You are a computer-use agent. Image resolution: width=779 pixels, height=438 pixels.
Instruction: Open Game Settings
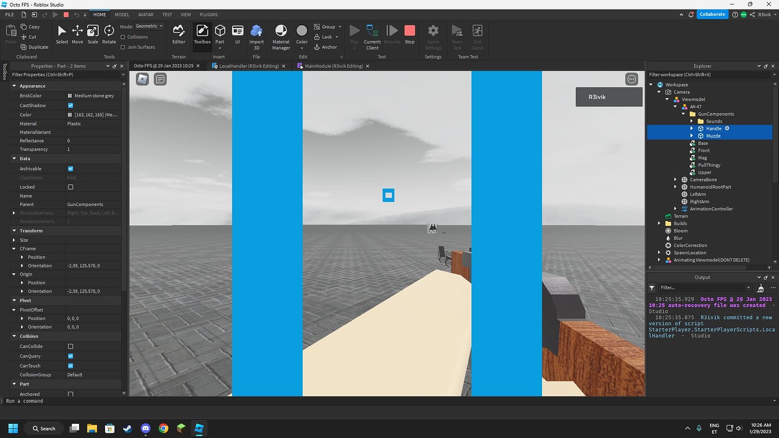[x=432, y=34]
